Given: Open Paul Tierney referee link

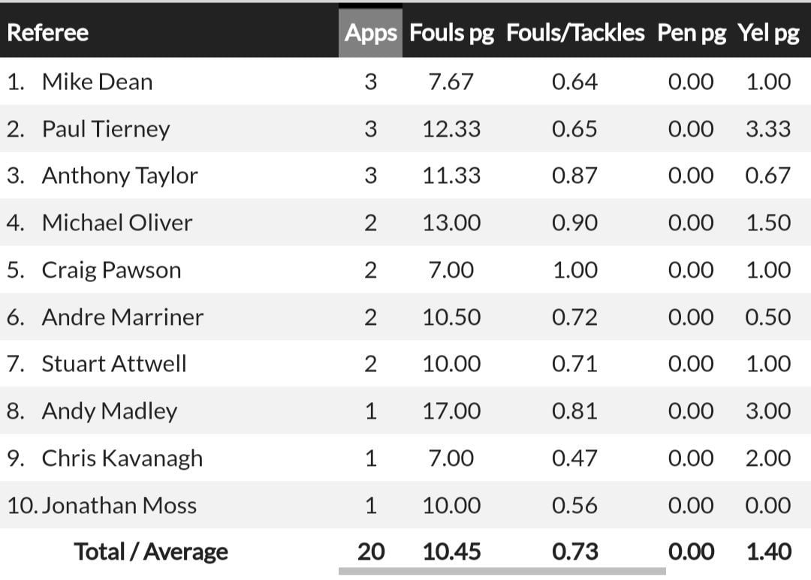Looking at the screenshot, I should click(106, 129).
